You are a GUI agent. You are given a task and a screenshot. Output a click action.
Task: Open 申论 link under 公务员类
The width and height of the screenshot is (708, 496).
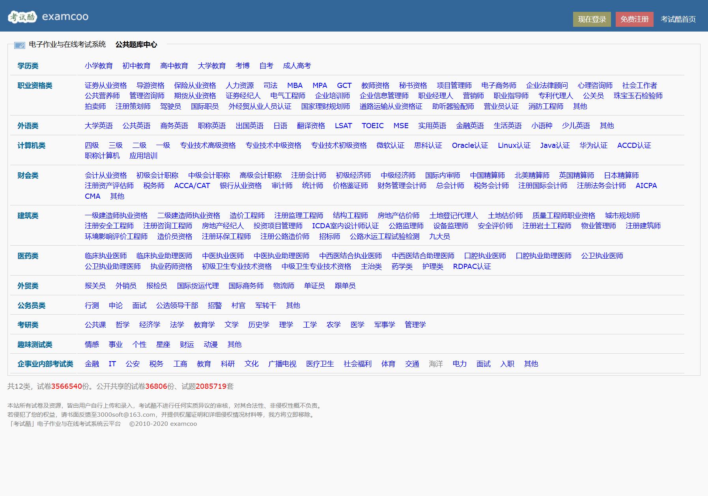coord(116,306)
